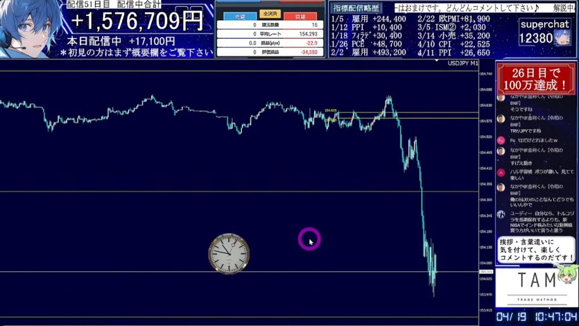Click the small avatar in superchat box

click(562, 38)
